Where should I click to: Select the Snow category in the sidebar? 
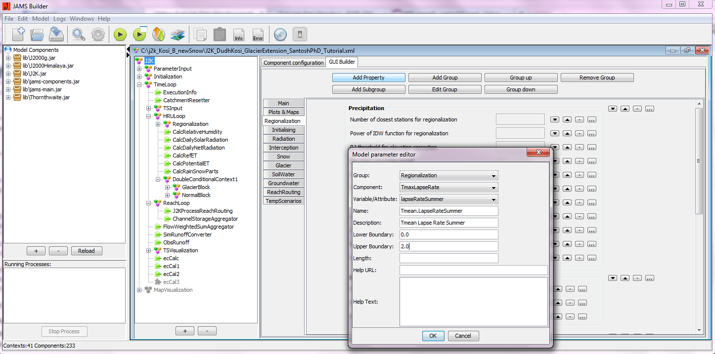click(x=283, y=157)
